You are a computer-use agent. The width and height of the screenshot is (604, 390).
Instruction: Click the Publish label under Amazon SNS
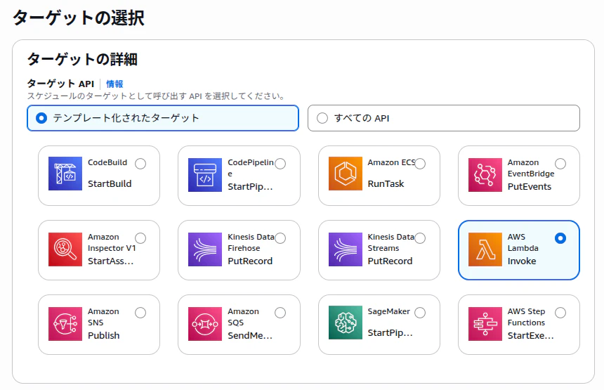[x=104, y=335]
